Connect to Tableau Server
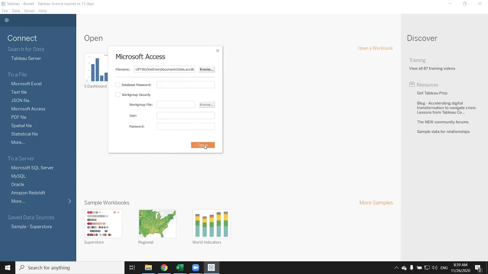The image size is (488, 274). (x=26, y=58)
